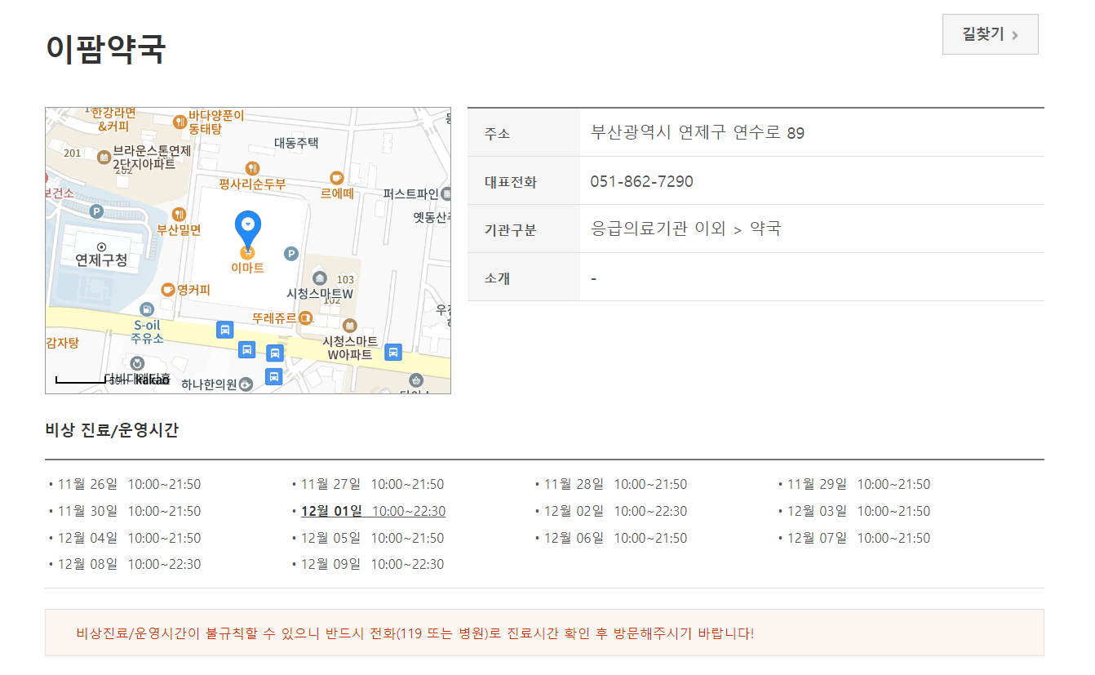Click the parking P icon beside 이마트
Screen dimensions: 1095x675
pyautogui.click(x=291, y=254)
